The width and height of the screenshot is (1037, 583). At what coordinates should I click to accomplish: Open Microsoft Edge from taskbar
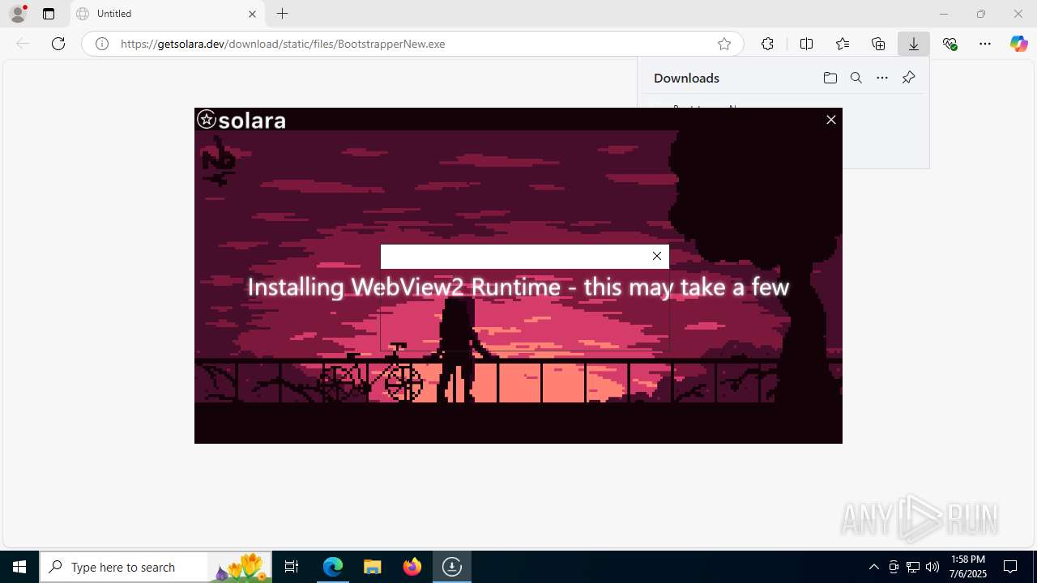333,567
